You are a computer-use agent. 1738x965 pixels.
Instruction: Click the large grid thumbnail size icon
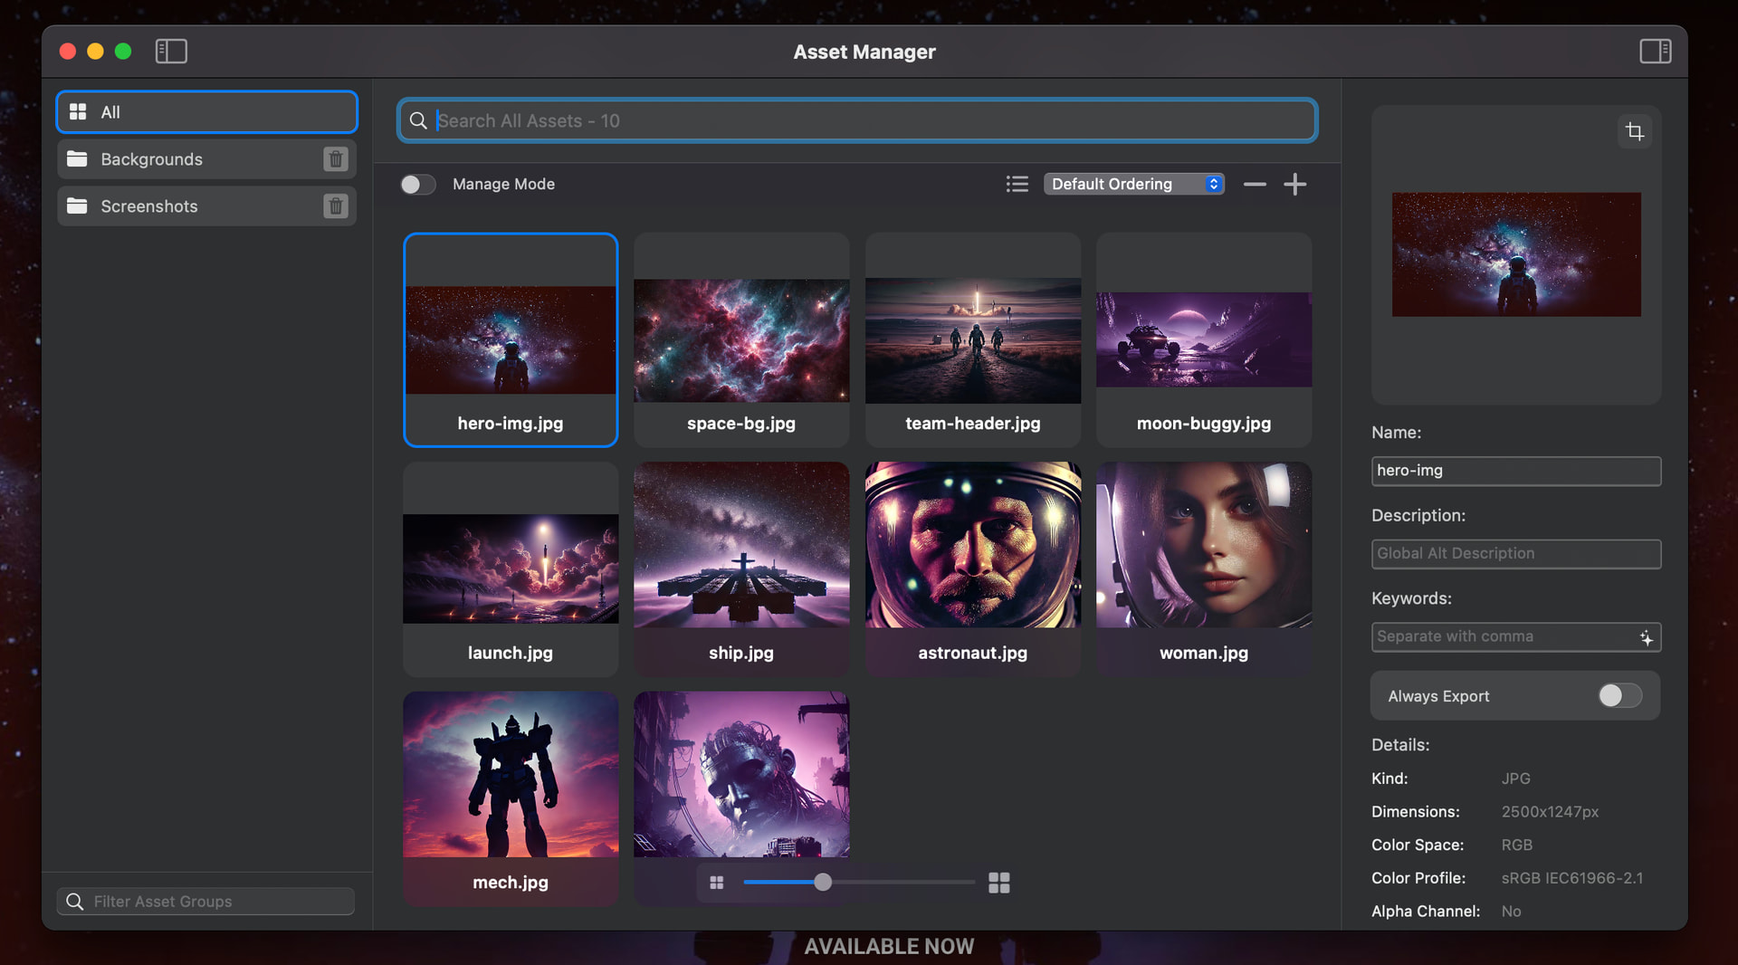pyautogui.click(x=998, y=883)
